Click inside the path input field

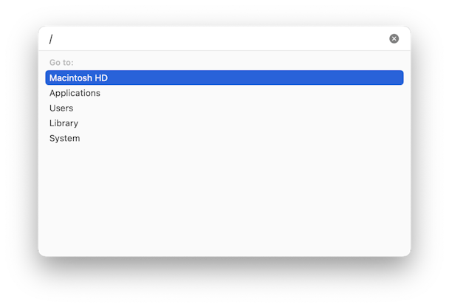coord(218,38)
